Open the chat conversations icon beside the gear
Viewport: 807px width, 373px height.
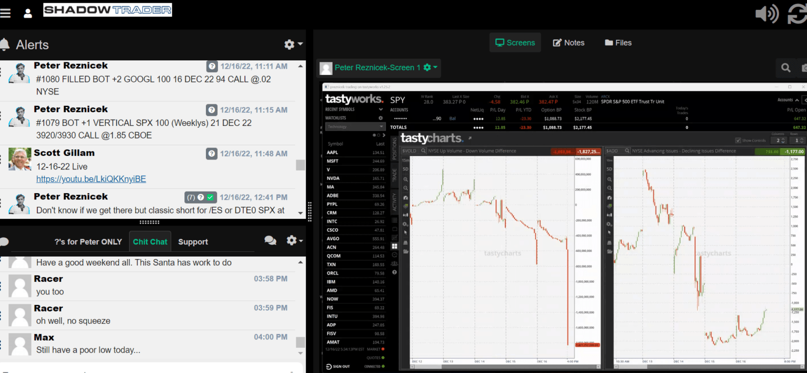coord(270,240)
